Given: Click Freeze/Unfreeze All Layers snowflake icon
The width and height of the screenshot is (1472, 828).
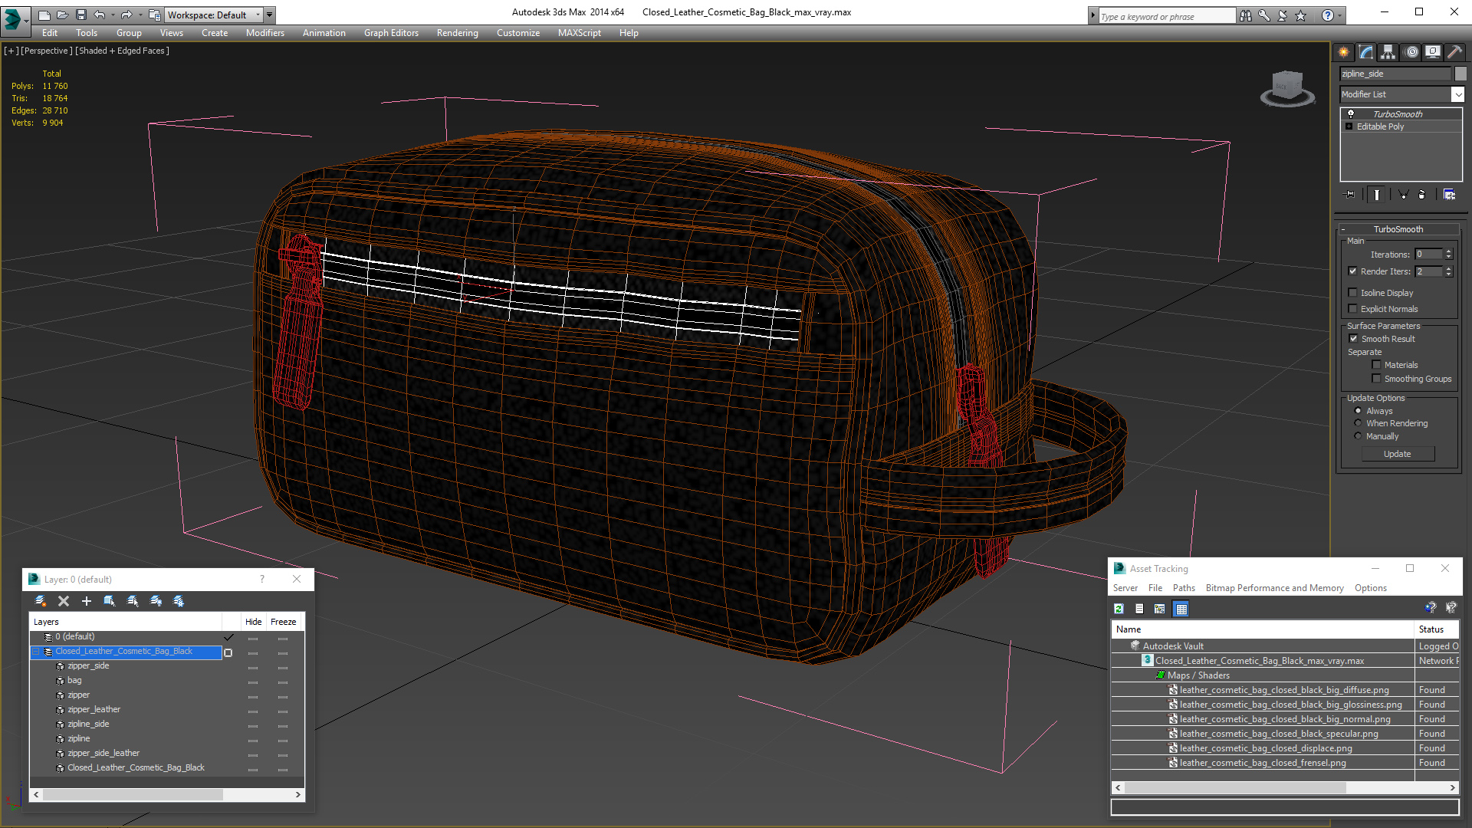Looking at the screenshot, I should pos(179,601).
